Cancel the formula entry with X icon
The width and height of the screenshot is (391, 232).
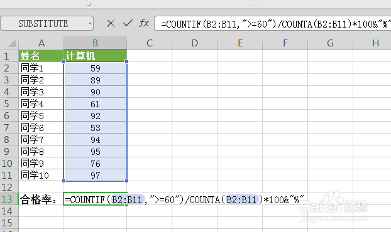[111, 24]
